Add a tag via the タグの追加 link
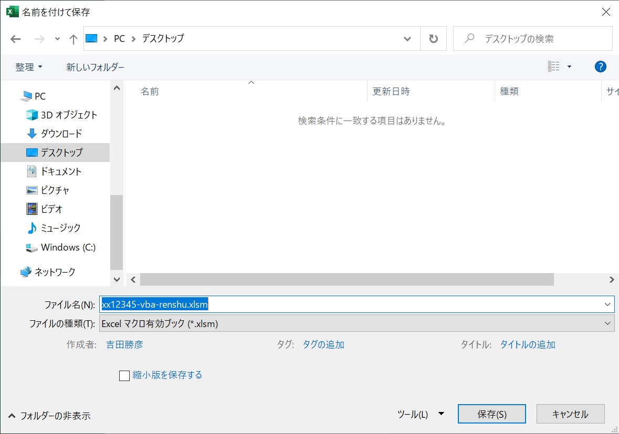 click(323, 344)
